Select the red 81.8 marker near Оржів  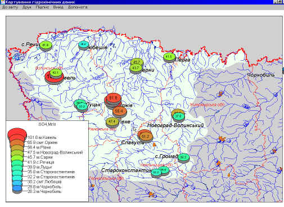113,98
